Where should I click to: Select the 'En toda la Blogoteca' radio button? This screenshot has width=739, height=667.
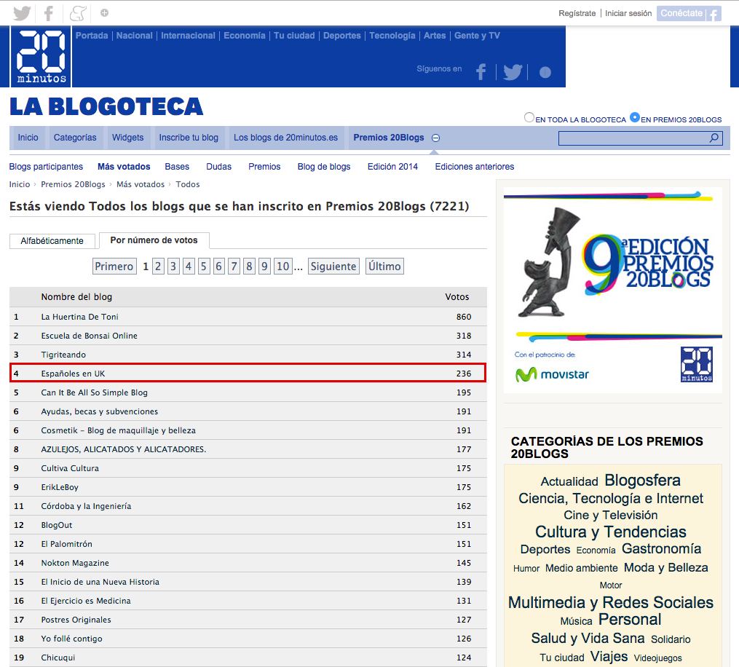coord(529,117)
